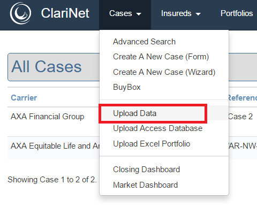The height and width of the screenshot is (208, 257).
Task: Choose Upload Excel Portfolio option
Action: coord(152,144)
